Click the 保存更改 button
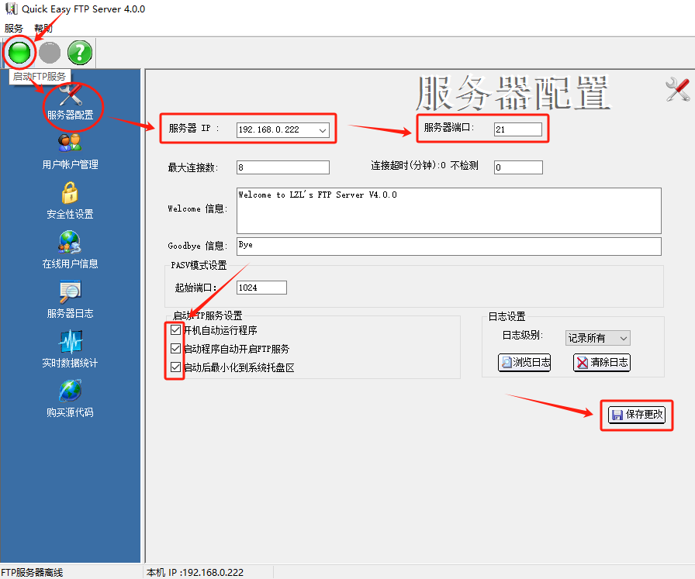The width and height of the screenshot is (695, 579). pos(637,415)
